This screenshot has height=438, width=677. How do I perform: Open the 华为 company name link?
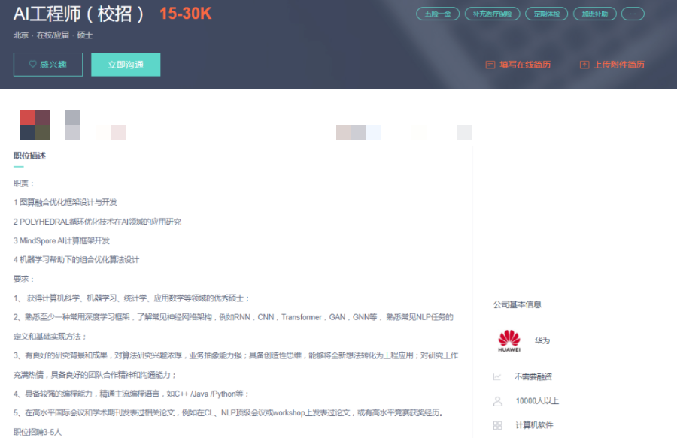(x=542, y=340)
